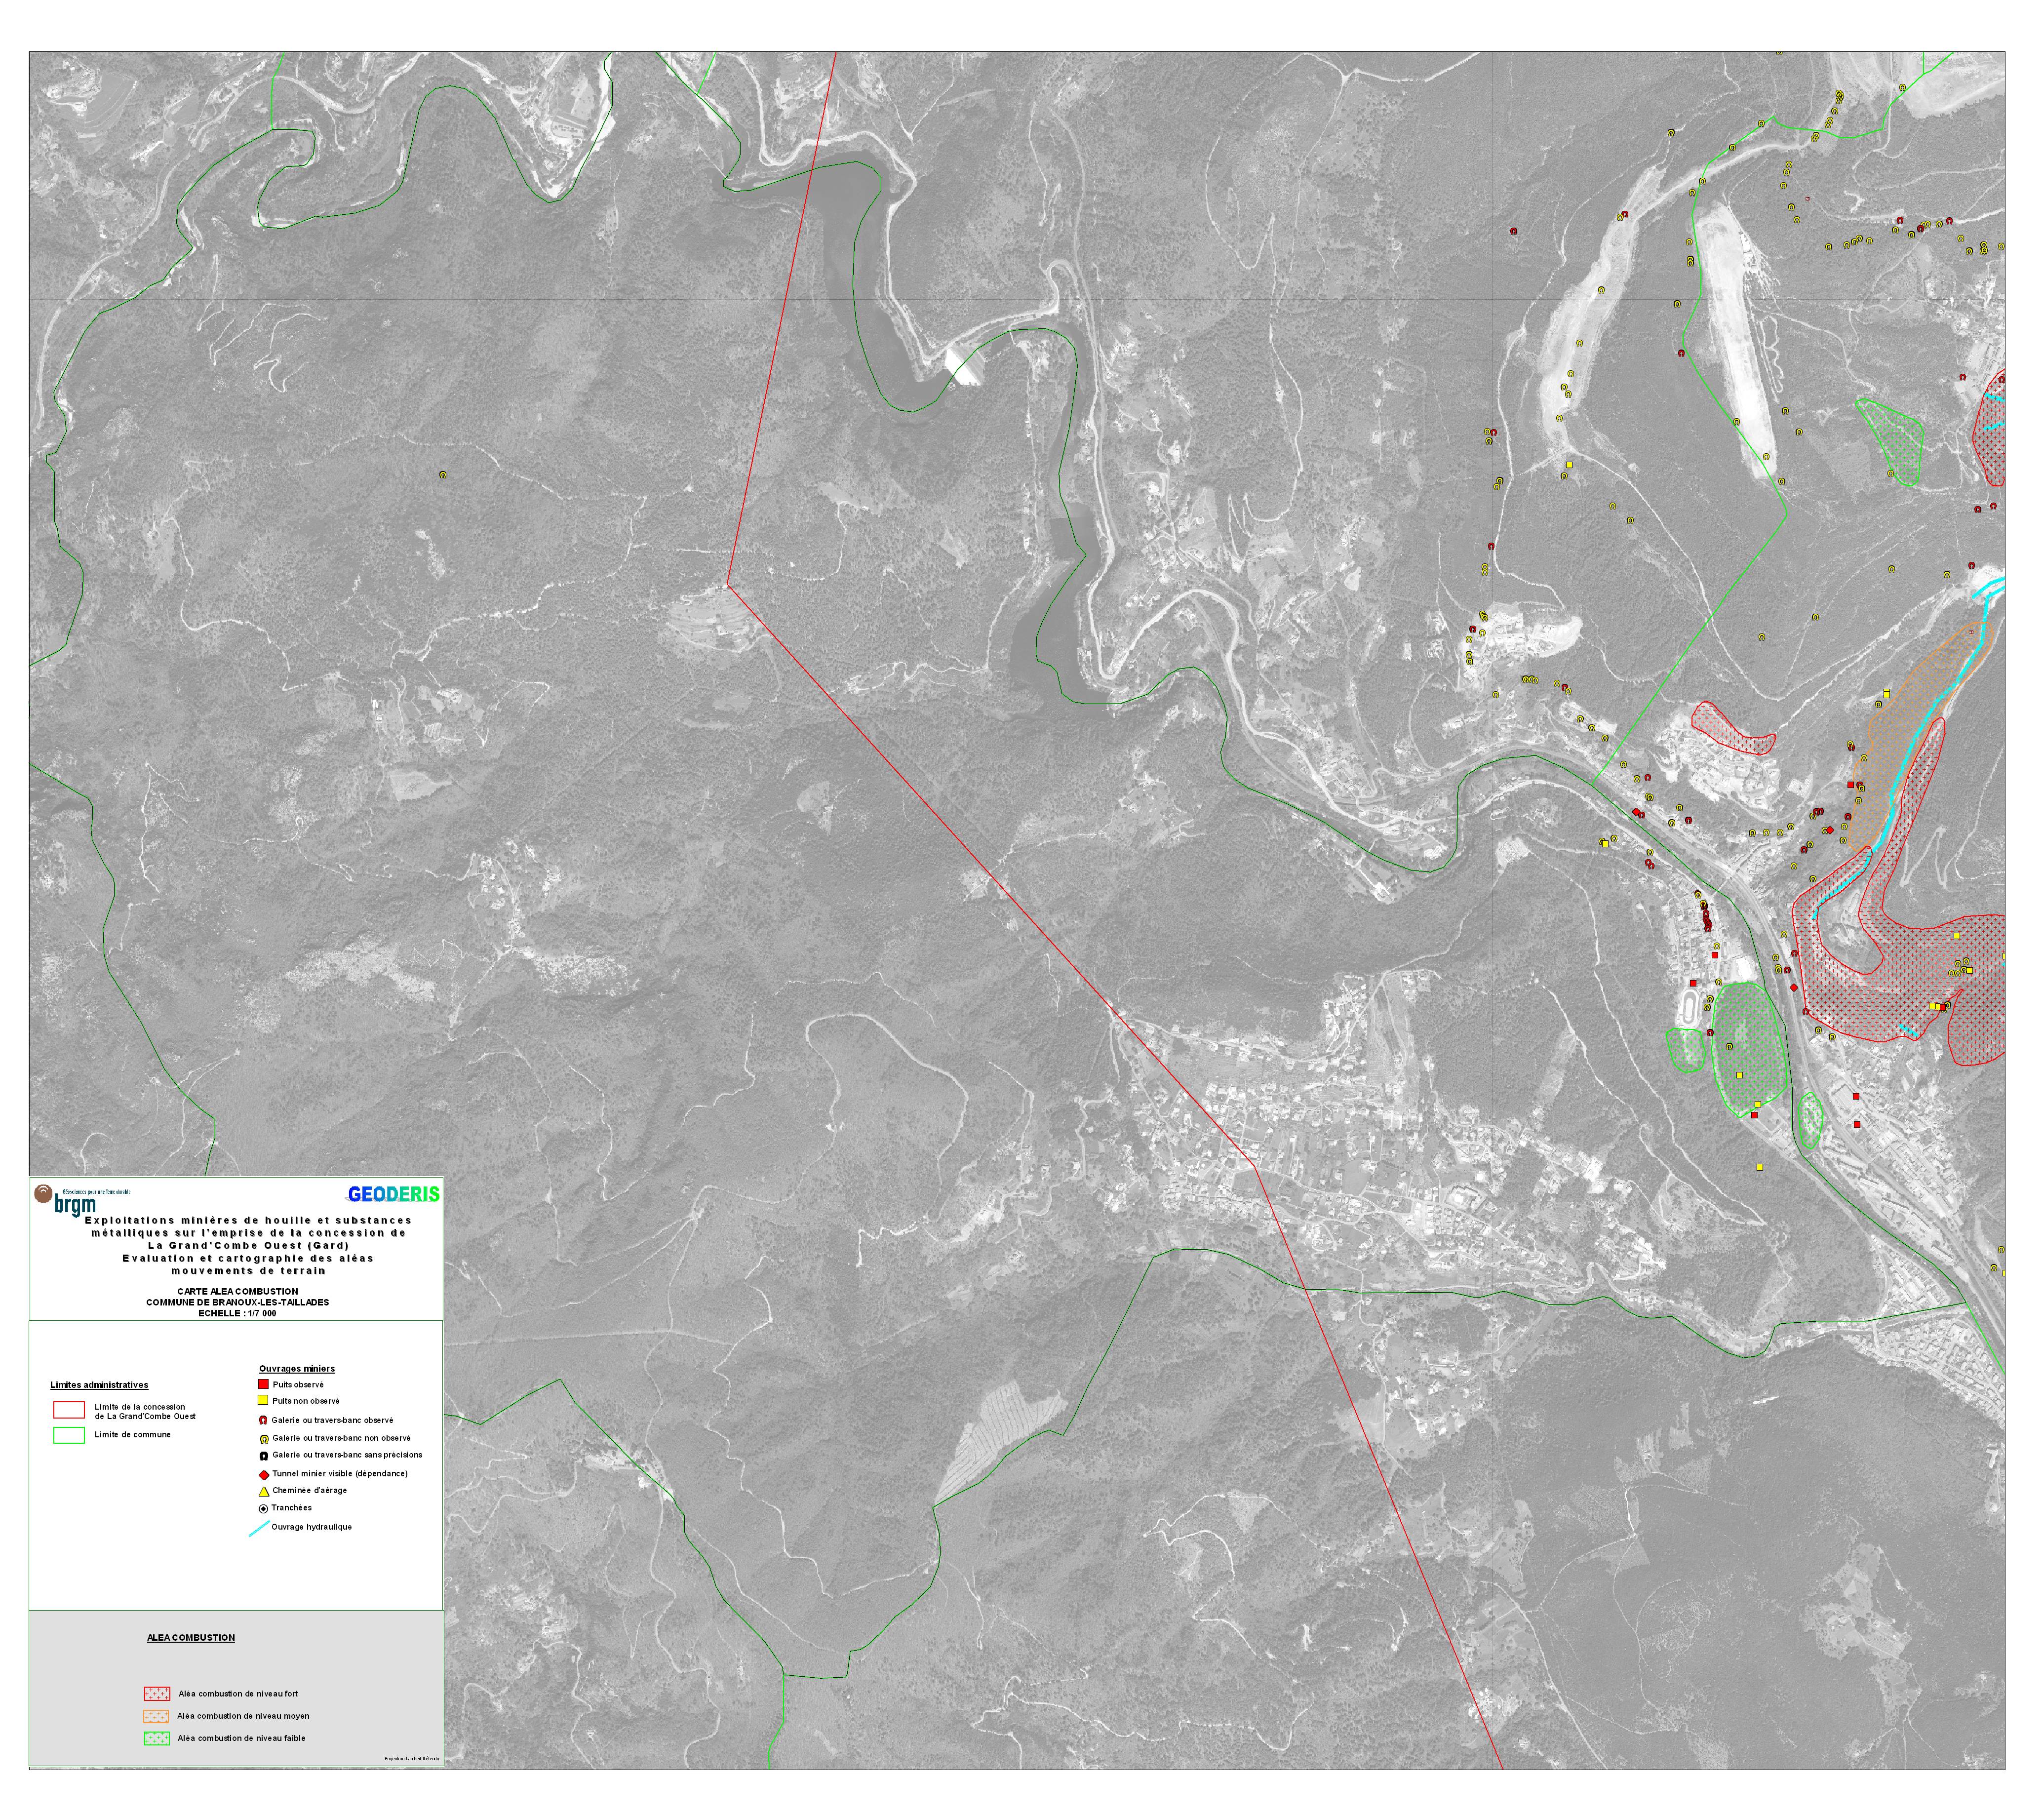Click the orange 'niveau moyen' hatched swatch
Viewport: 2044px width, 1817px height.
(157, 1716)
